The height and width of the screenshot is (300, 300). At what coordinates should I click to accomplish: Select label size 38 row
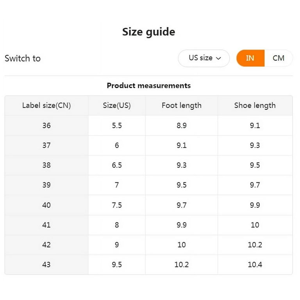[x=149, y=165]
